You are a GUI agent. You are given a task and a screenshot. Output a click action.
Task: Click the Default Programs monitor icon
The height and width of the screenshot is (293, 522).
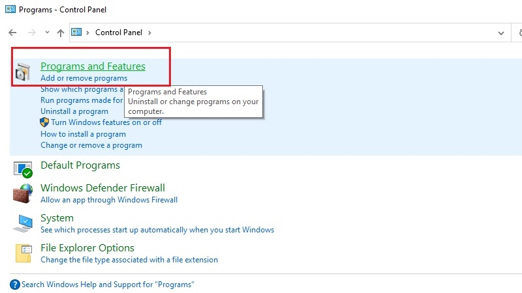coord(23,169)
